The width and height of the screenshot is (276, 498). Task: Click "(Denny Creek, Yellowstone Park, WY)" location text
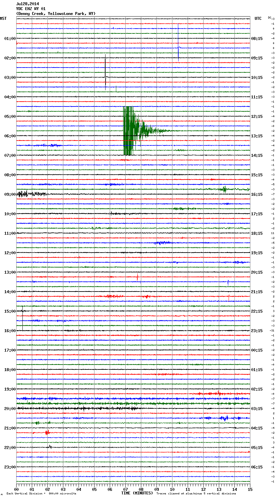[56, 14]
